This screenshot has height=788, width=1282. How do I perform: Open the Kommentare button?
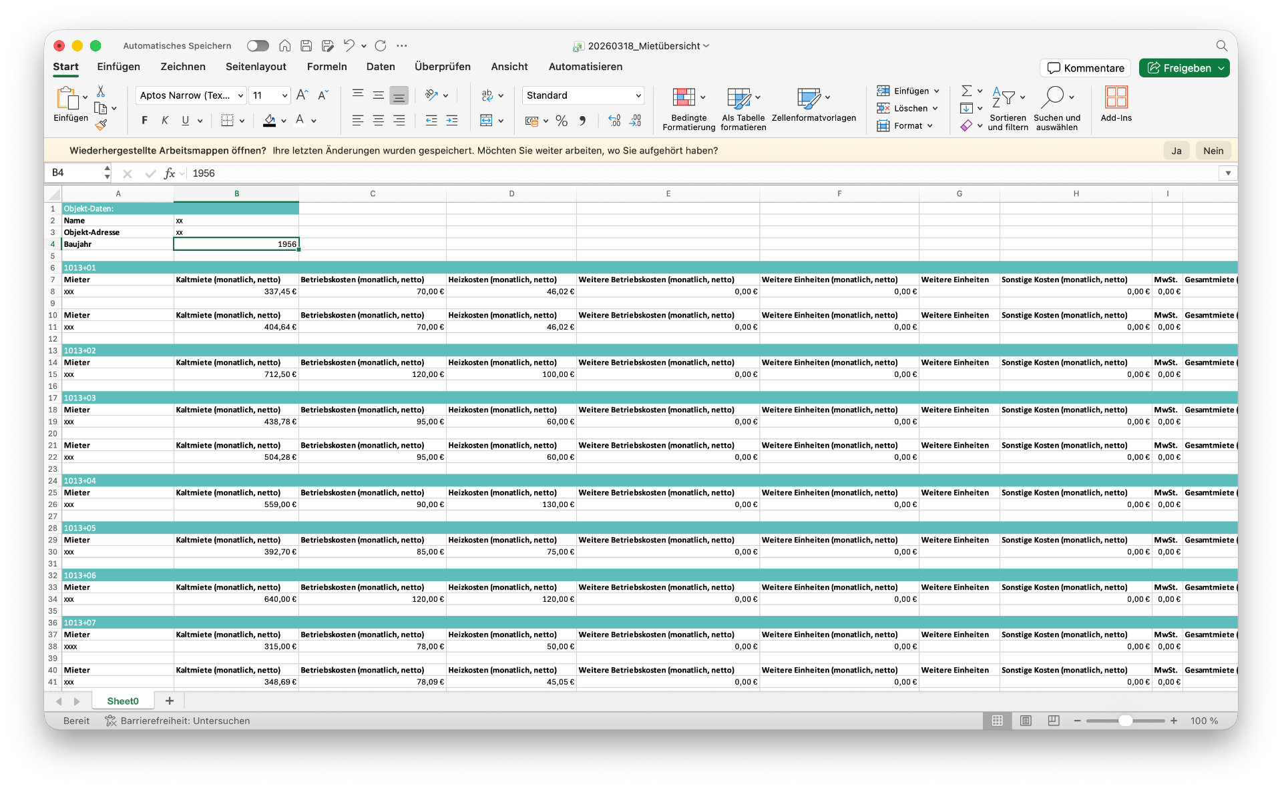tap(1086, 68)
